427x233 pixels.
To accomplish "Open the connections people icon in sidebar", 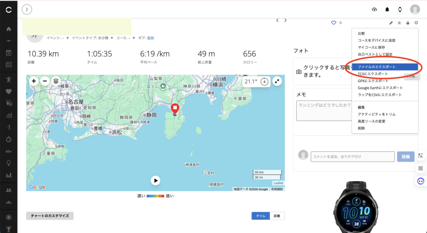I will pyautogui.click(x=9, y=190).
